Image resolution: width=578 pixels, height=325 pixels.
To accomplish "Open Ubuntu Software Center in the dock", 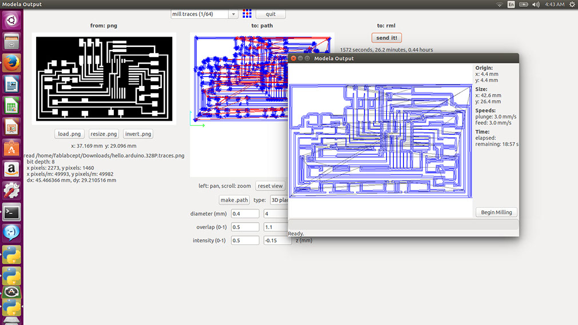I will pos(11,148).
